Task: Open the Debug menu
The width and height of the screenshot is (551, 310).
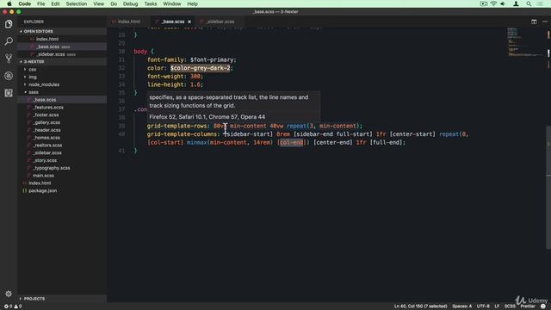Action: click(130, 3)
